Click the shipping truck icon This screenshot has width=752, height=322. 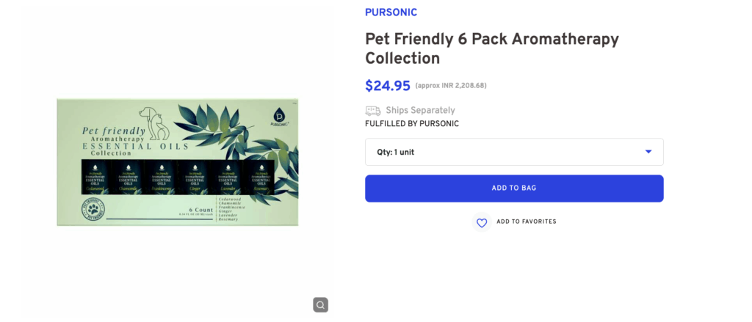coord(373,111)
